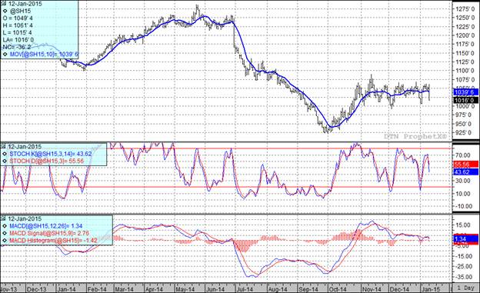Click the diamond marker next to STOCH D
This screenshot has width=480, height=293.
[5, 161]
